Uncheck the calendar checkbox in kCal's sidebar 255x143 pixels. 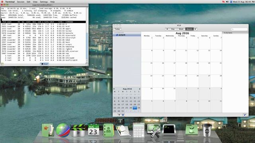coord(117,35)
